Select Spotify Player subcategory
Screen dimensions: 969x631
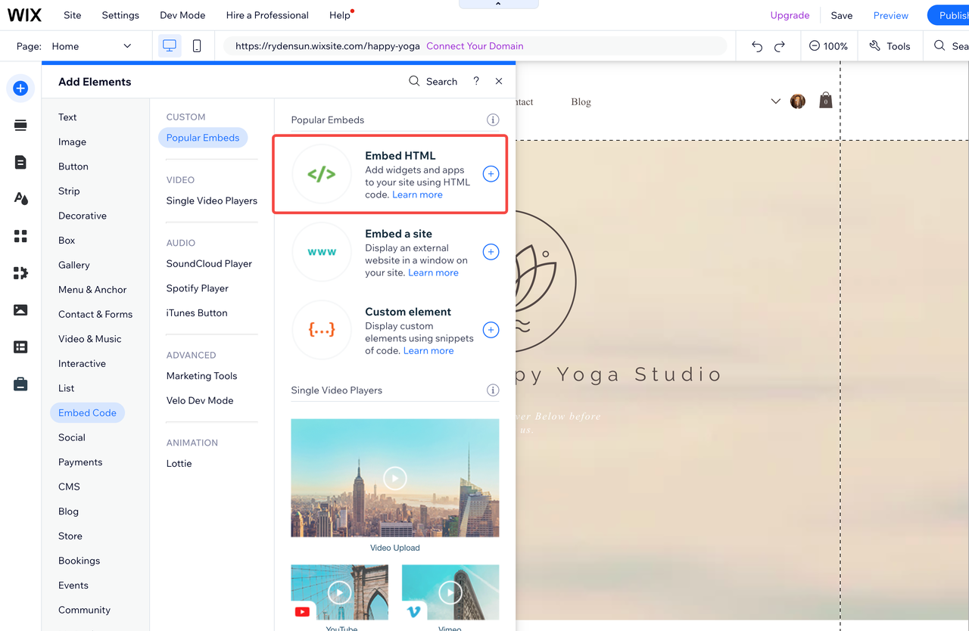(x=198, y=288)
